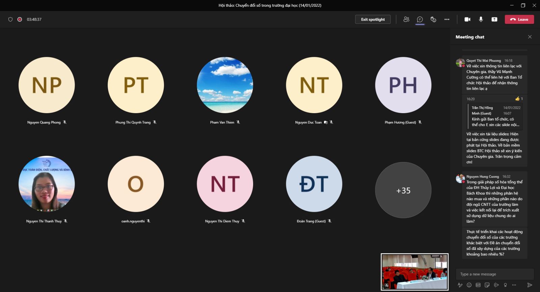
Task: Open the share content tray
Action: tap(494, 20)
